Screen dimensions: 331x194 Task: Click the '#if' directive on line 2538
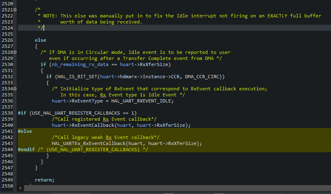coord(22,113)
